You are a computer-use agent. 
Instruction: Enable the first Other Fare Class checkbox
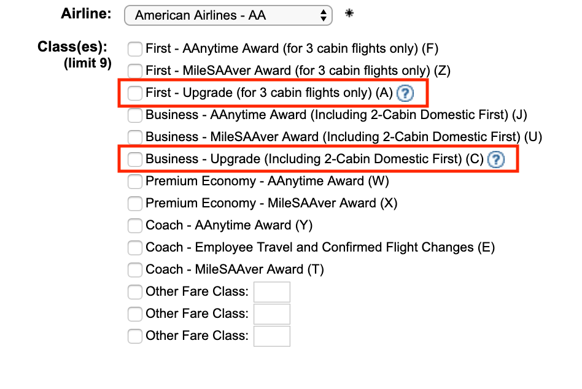[135, 292]
